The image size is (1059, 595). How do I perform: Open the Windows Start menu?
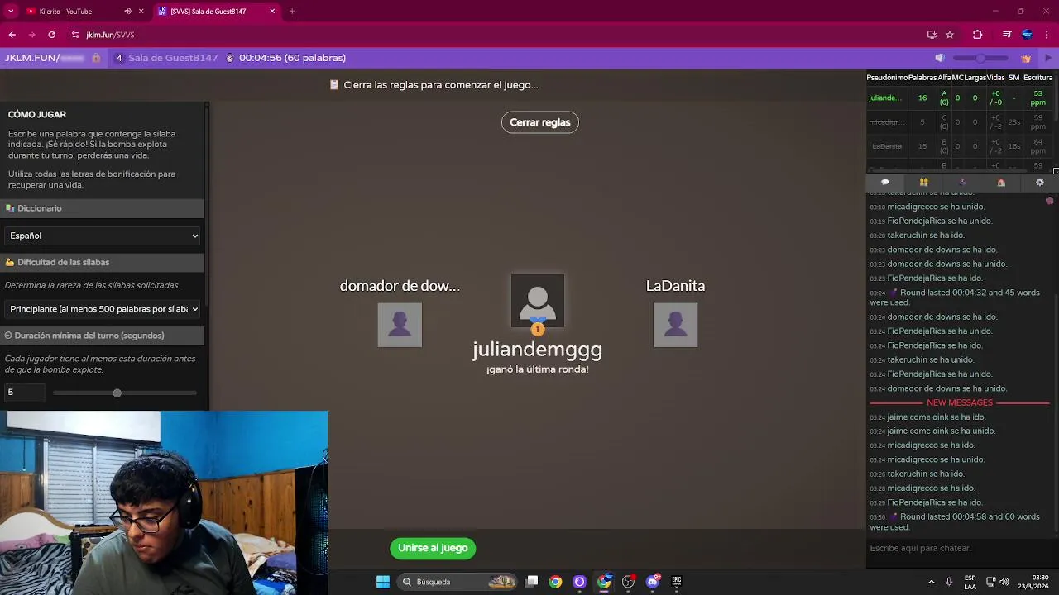[383, 582]
